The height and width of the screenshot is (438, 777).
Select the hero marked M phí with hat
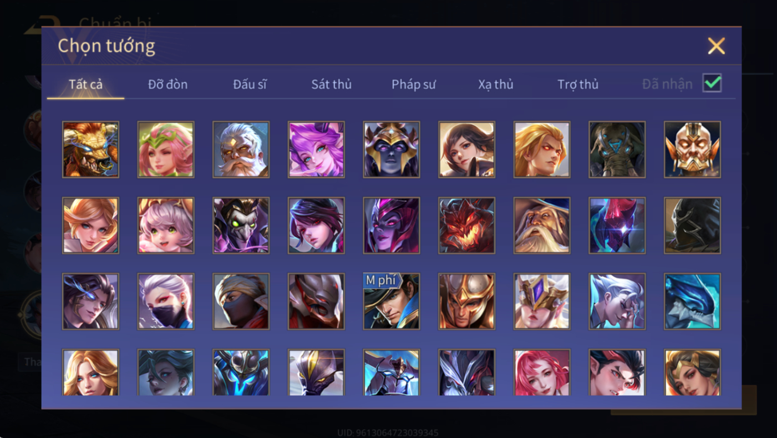[x=392, y=301]
